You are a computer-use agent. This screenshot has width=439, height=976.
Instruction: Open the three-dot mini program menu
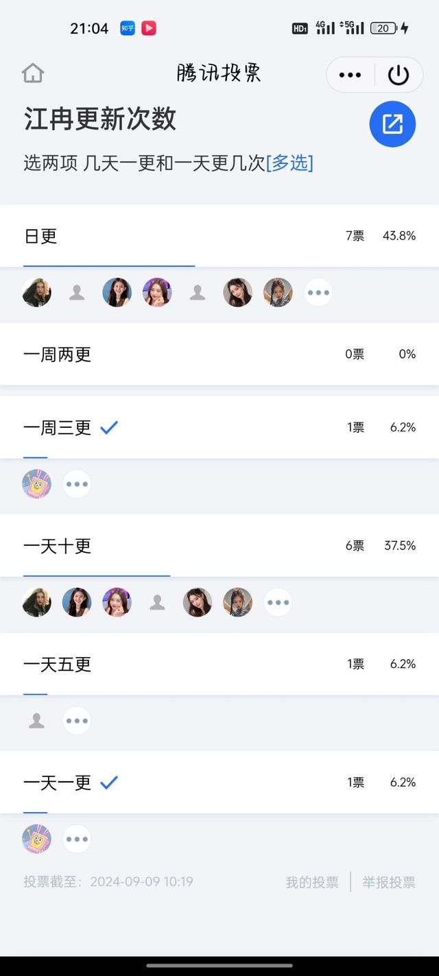click(x=350, y=75)
